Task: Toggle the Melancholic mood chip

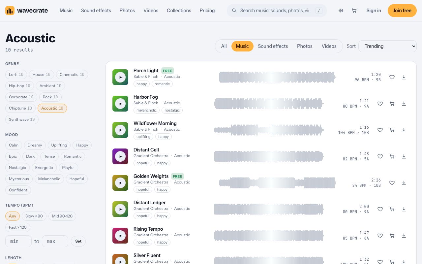Action: (x=49, y=179)
